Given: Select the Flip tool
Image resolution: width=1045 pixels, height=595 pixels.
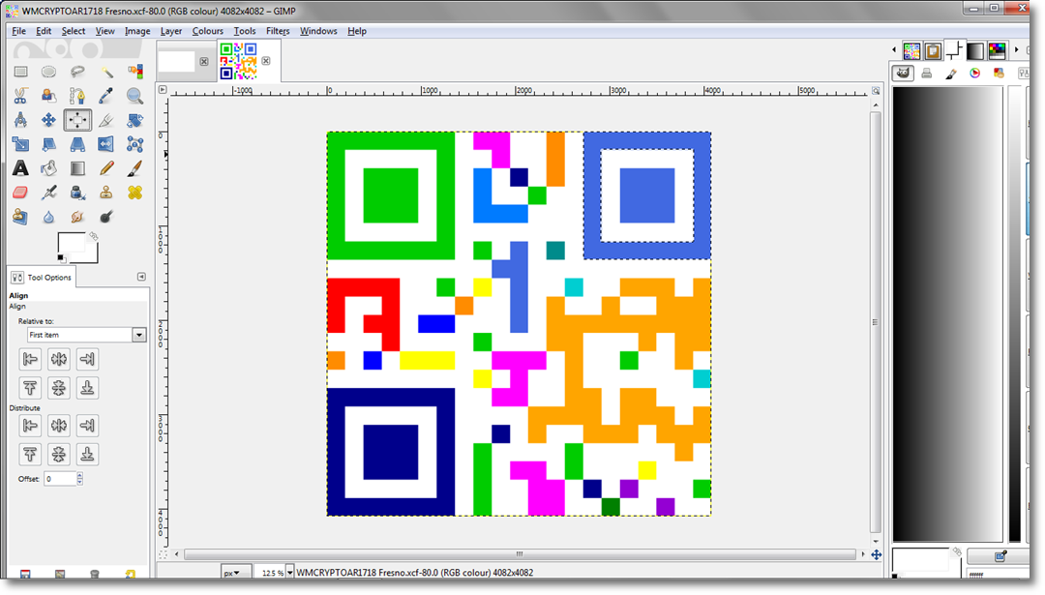Looking at the screenshot, I should click(106, 144).
